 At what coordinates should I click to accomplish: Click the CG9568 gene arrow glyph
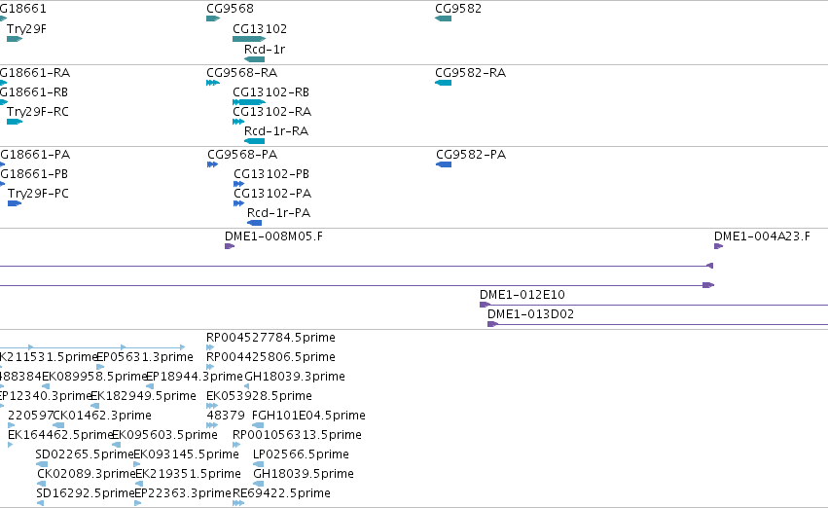click(x=213, y=18)
